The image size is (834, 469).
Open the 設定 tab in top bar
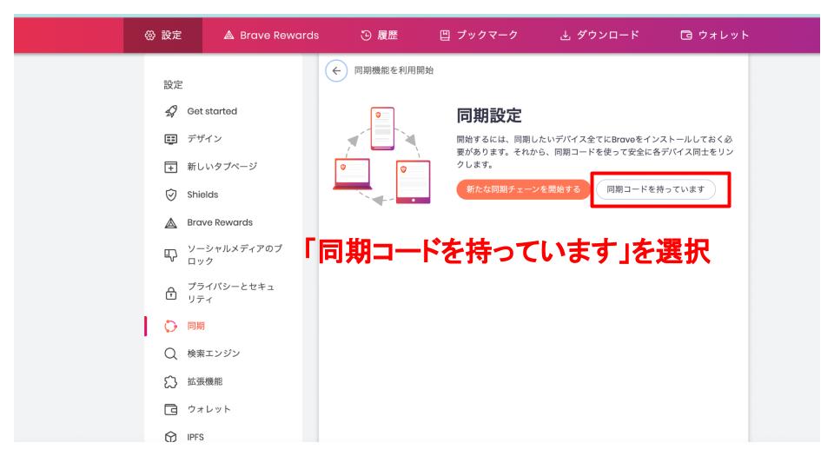click(x=162, y=35)
